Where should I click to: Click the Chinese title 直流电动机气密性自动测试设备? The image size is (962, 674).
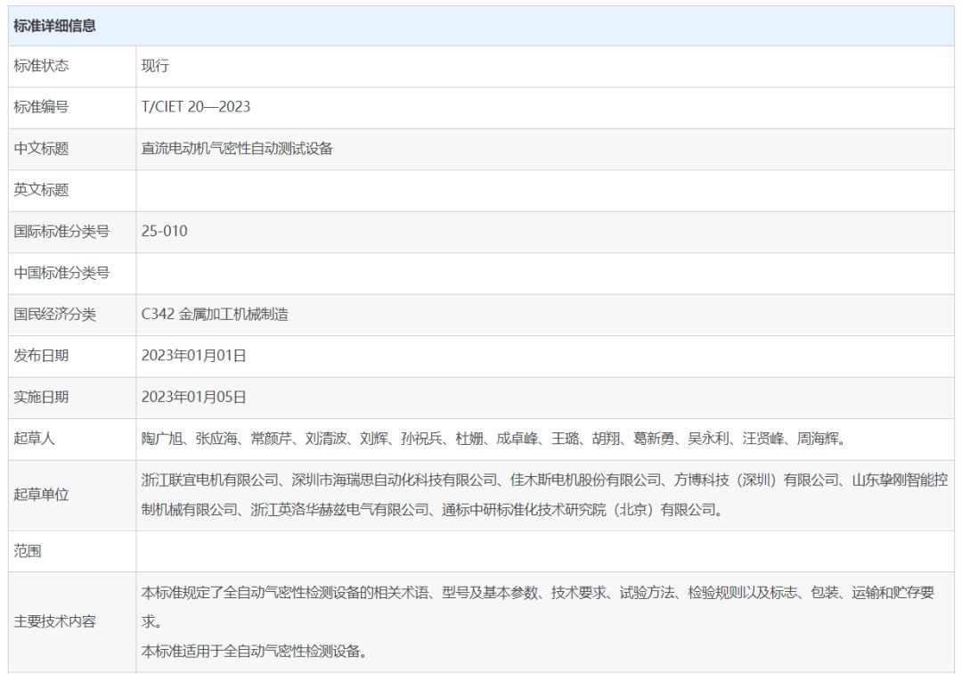pyautogui.click(x=237, y=149)
